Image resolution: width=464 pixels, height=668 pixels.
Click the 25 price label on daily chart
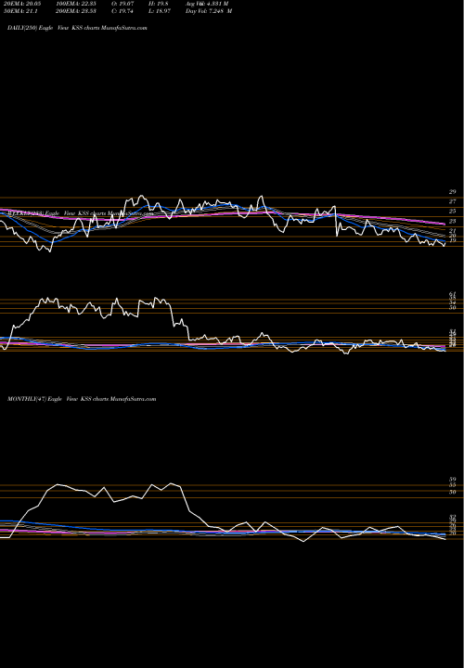(453, 212)
